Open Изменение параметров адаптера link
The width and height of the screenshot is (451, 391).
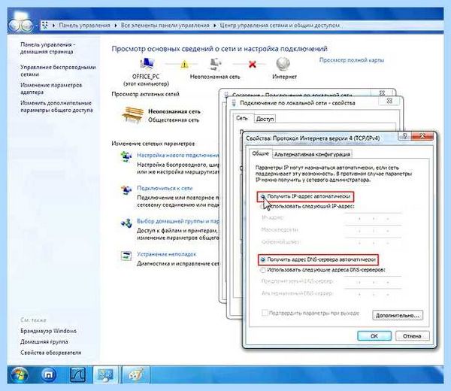click(51, 88)
